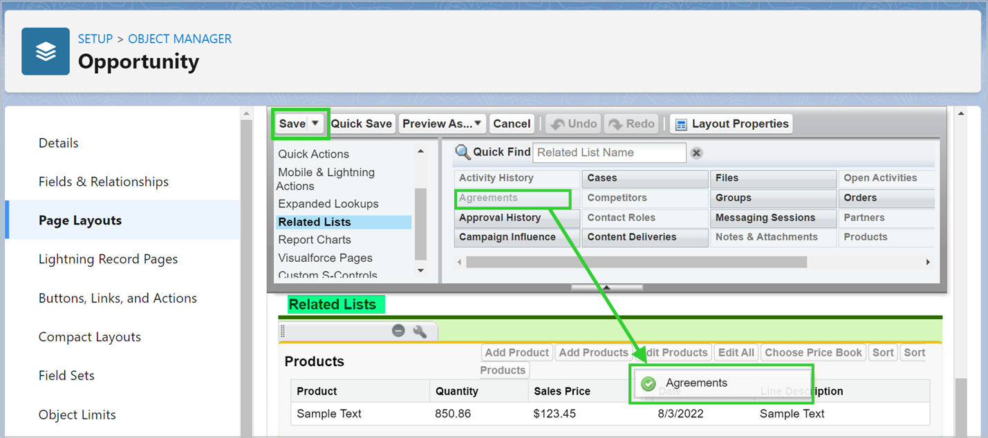Open the Save dropdown arrow
The image size is (988, 438).
tap(315, 124)
